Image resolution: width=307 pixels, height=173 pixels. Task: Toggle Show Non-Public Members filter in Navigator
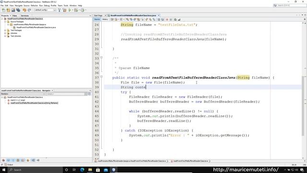(18, 160)
